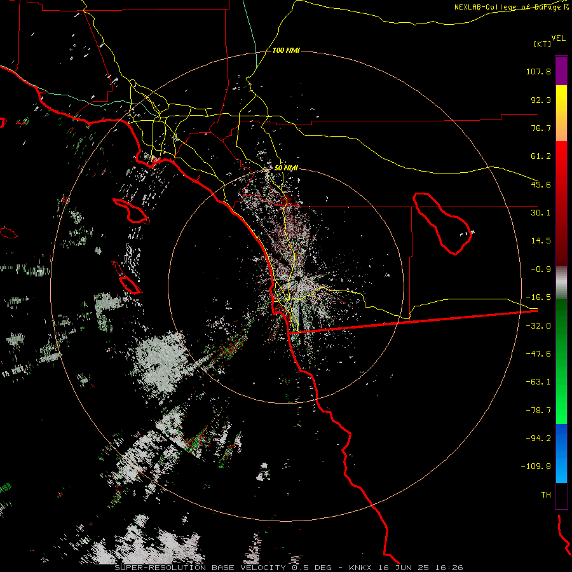Click the TH label on the legend
The width and height of the screenshot is (572, 572).
coord(546,495)
